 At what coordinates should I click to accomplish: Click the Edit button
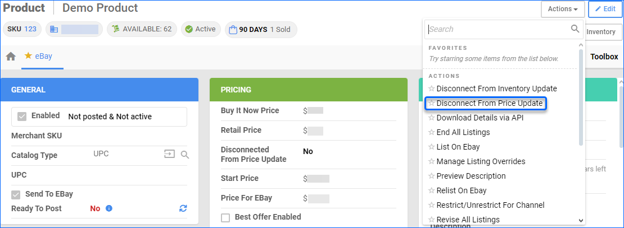point(605,9)
